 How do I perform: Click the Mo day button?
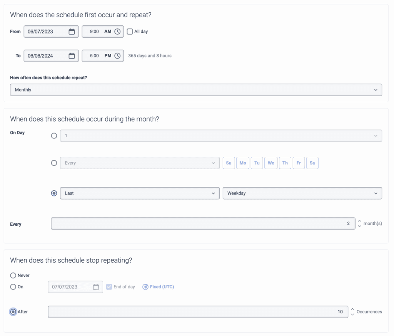click(x=243, y=163)
